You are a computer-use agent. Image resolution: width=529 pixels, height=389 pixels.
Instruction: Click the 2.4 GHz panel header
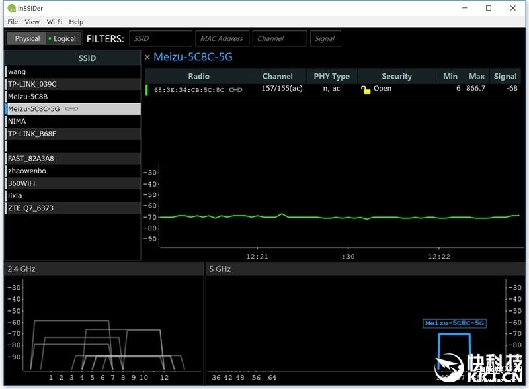click(104, 269)
